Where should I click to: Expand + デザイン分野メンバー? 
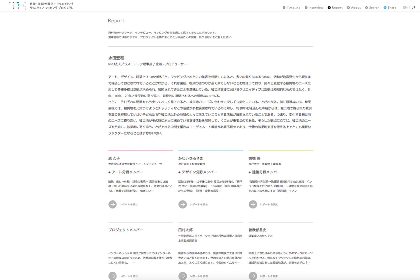pyautogui.click(x=198, y=172)
